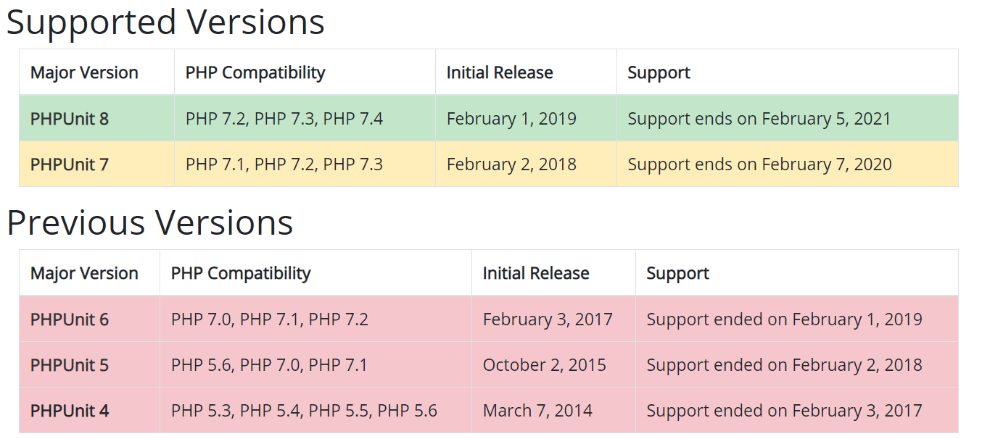Screen dimensions: 982x439
Task: Click PHP Compatibility header in Supported table
Action: (255, 73)
